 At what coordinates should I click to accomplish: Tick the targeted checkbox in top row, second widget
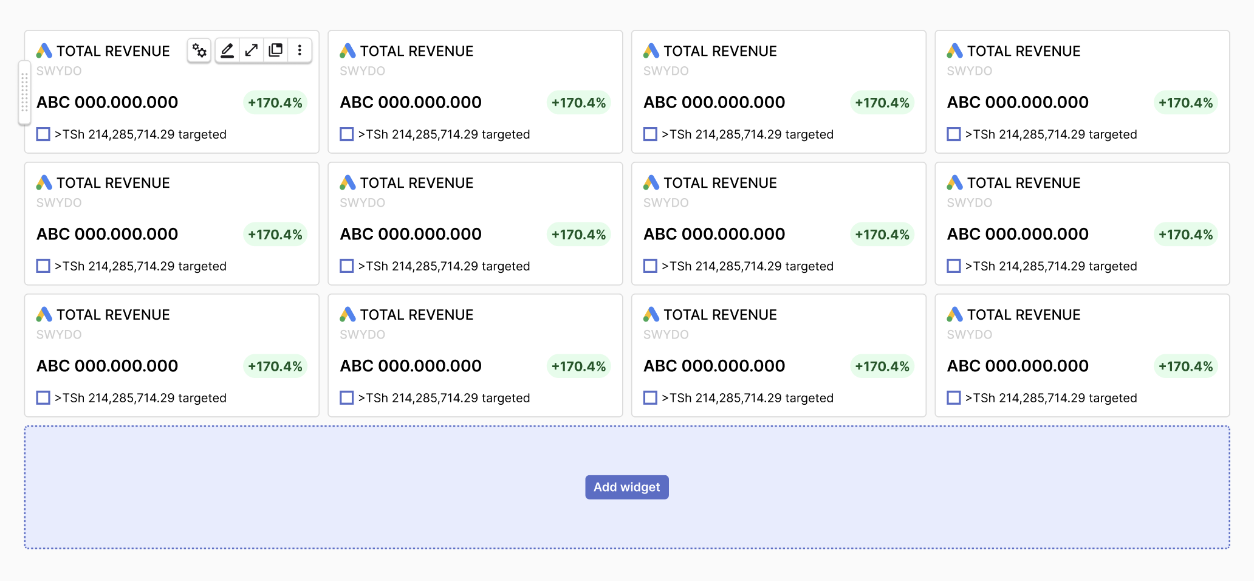pos(347,134)
